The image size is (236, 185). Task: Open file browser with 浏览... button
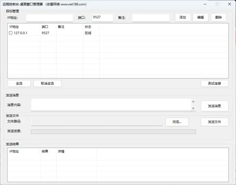(177, 122)
